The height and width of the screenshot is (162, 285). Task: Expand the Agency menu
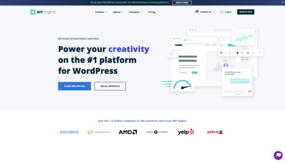[x=118, y=12]
